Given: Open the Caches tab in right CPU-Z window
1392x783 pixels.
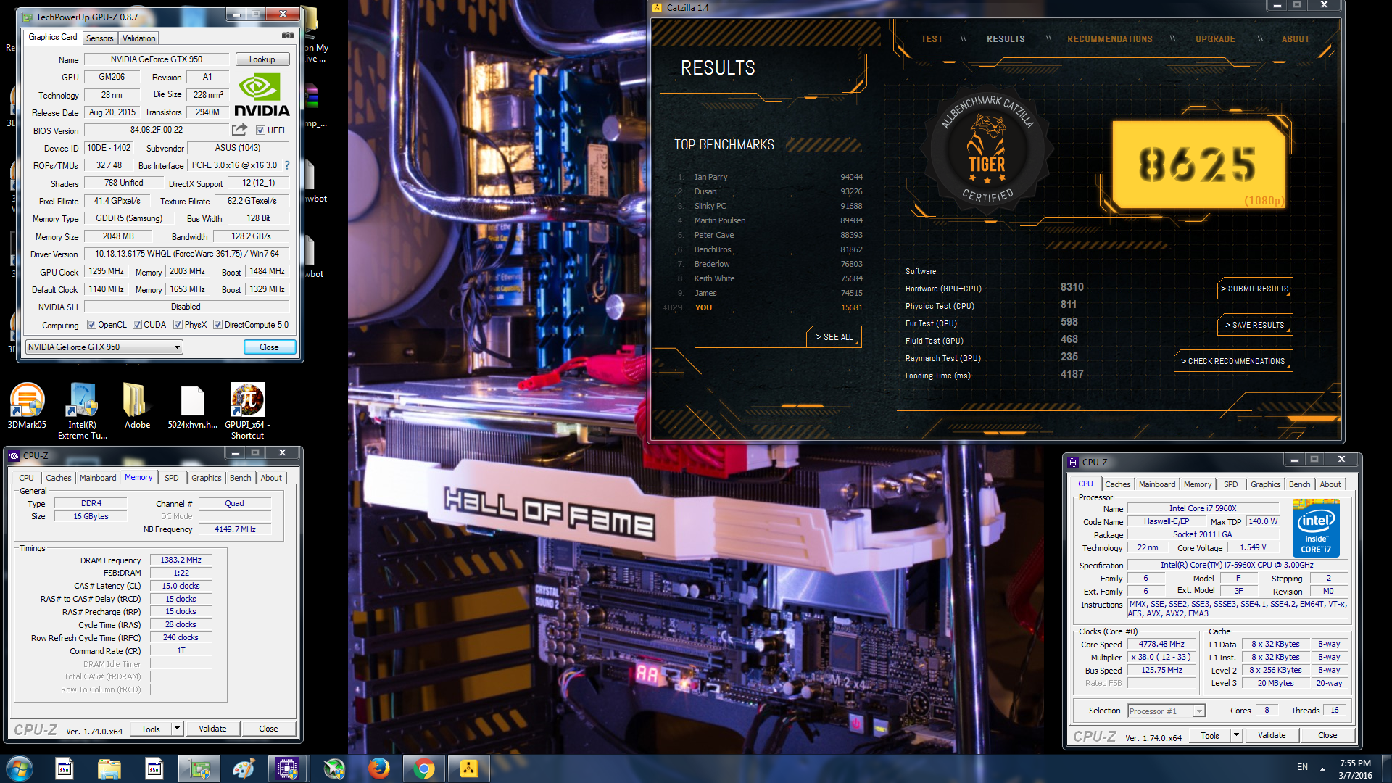Looking at the screenshot, I should [x=1117, y=484].
